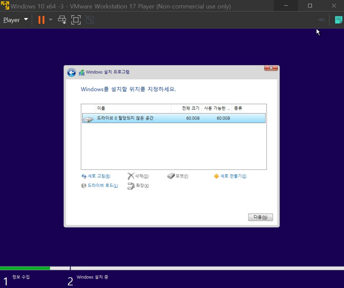Click the load driver disc icon
Screen dimensions: 344x288
[x=84, y=185]
